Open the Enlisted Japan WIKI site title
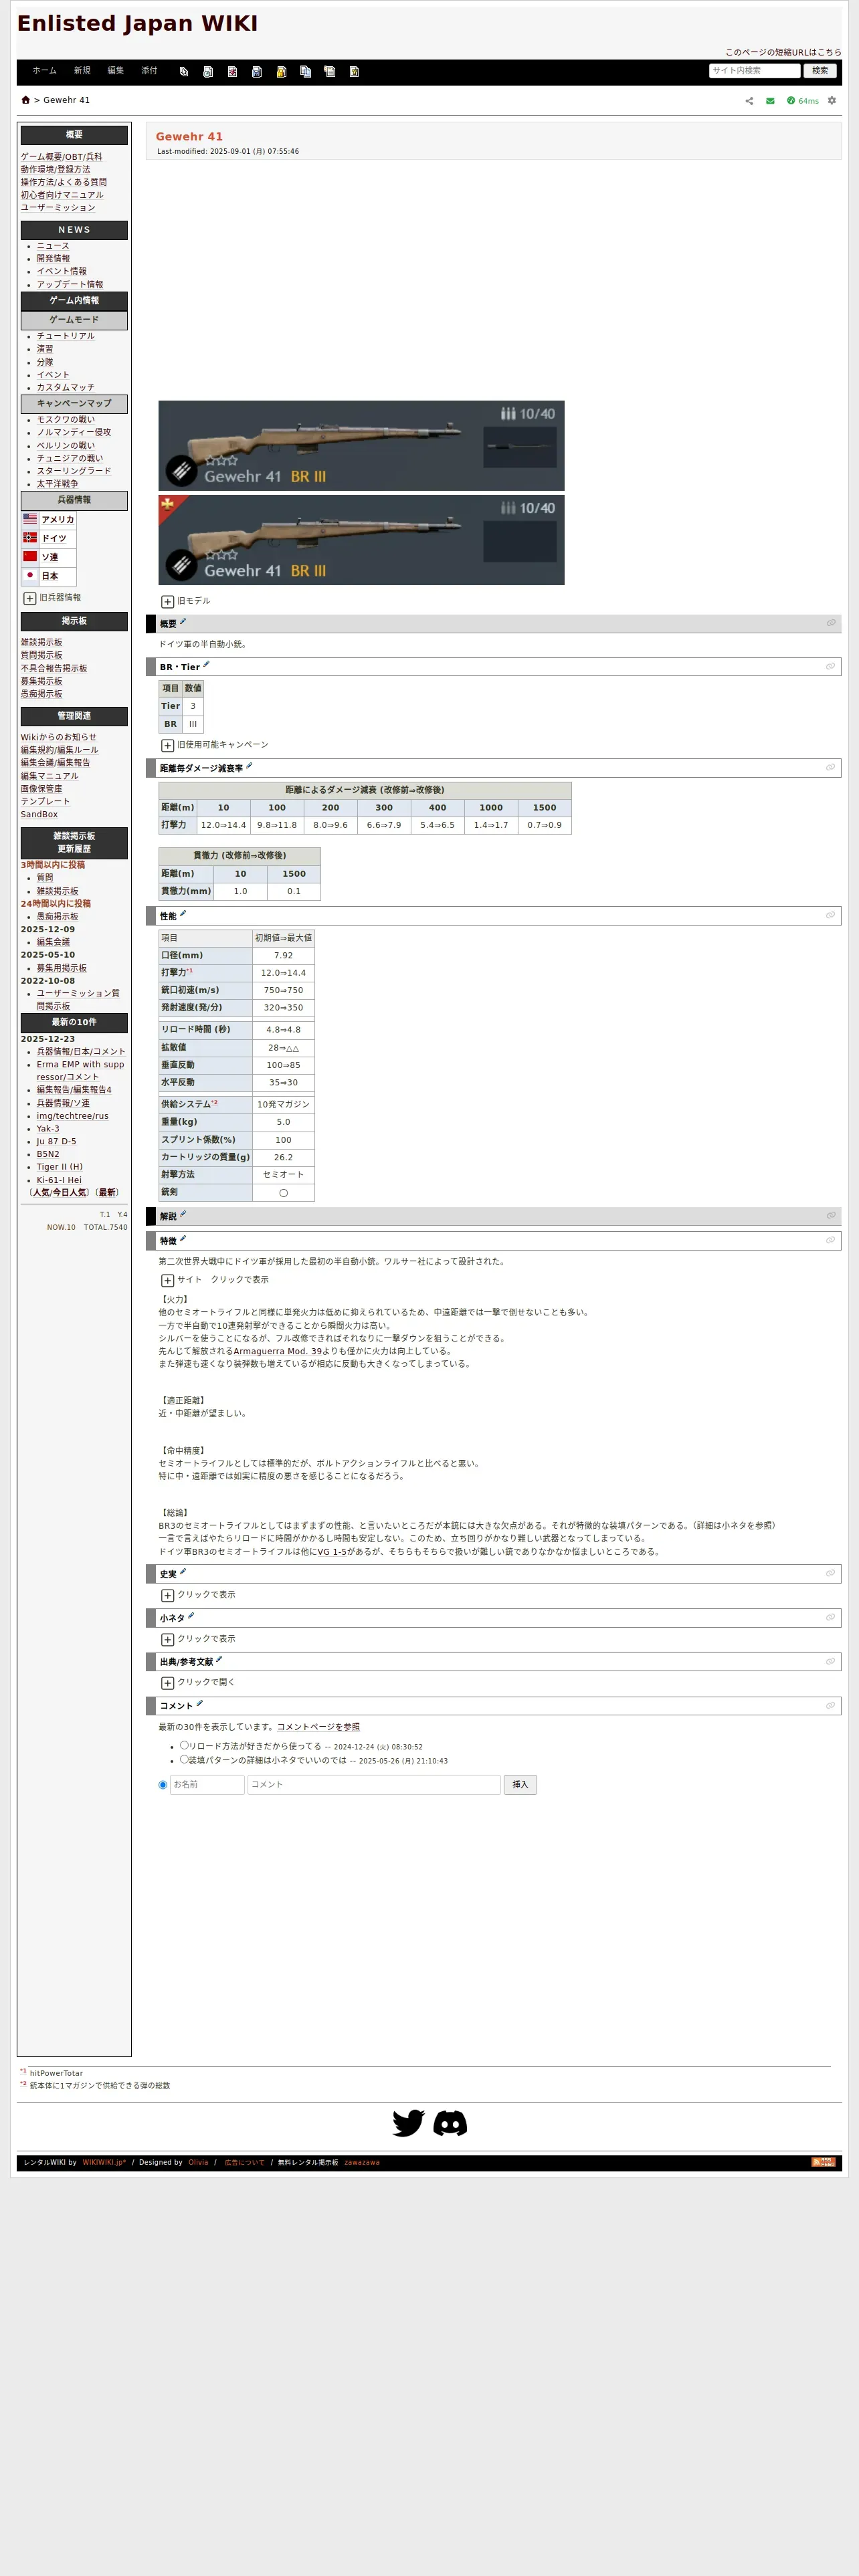859x2576 pixels. tap(137, 23)
